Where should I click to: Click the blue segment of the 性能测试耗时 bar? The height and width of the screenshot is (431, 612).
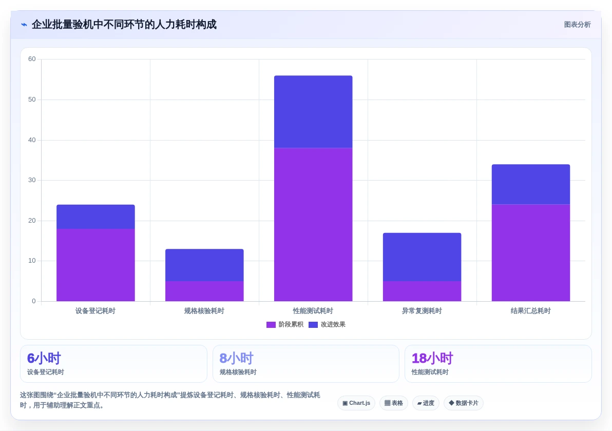pos(313,112)
